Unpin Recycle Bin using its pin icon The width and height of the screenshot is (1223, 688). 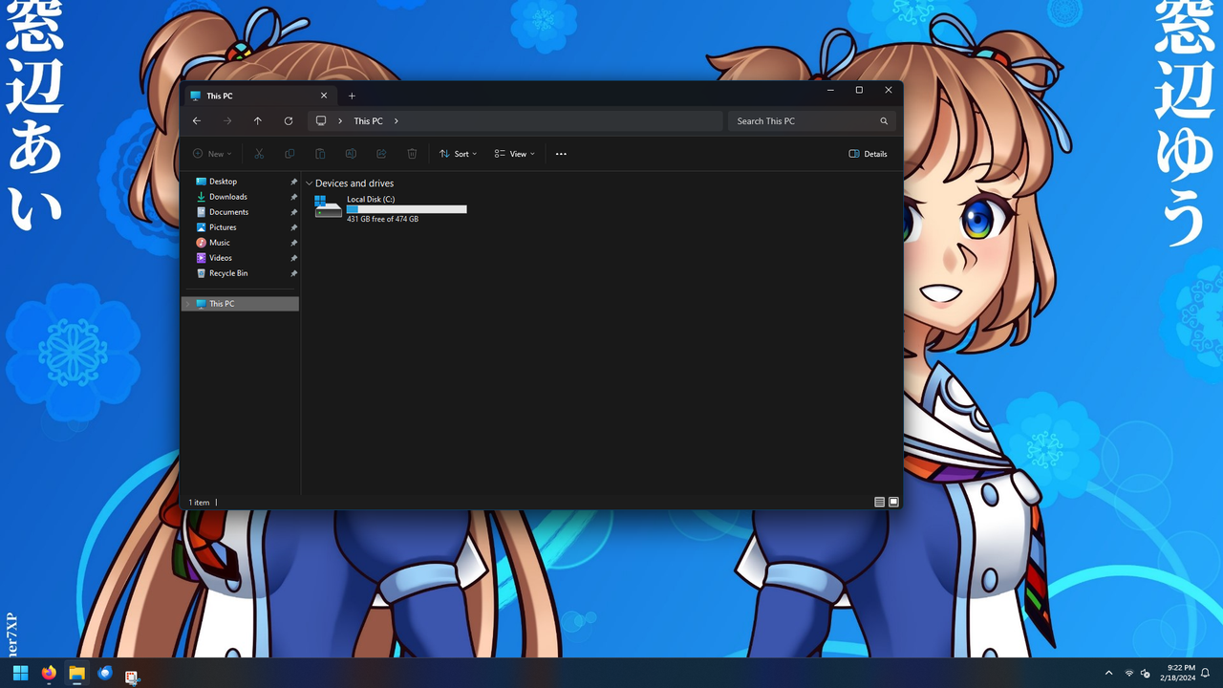coord(293,273)
